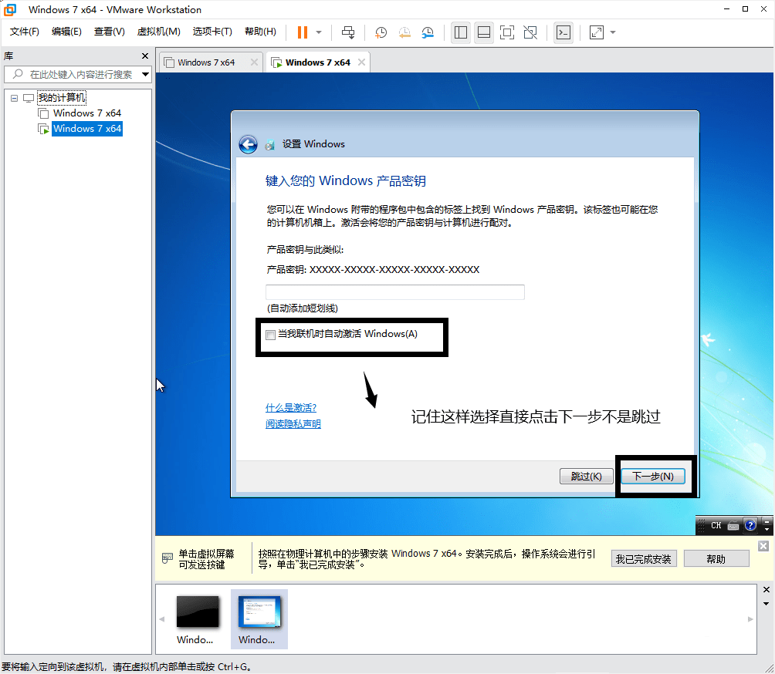Collapse the 我的计算机 tree node
Image resolution: width=775 pixels, height=674 pixels.
[15, 98]
